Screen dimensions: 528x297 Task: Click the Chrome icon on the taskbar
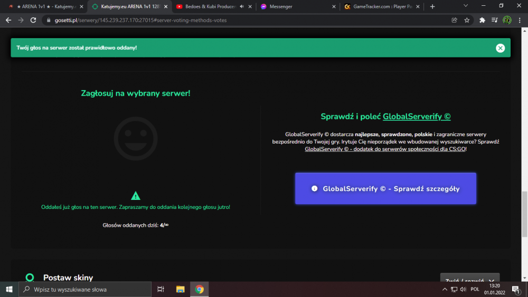(200, 289)
